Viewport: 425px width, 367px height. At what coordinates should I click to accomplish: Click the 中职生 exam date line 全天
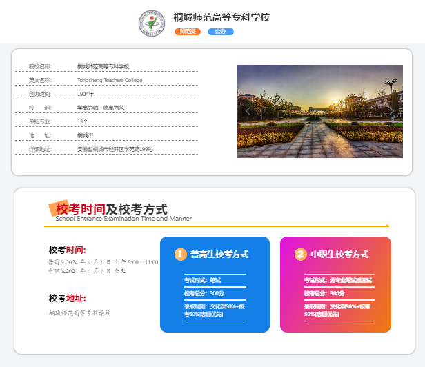click(87, 271)
